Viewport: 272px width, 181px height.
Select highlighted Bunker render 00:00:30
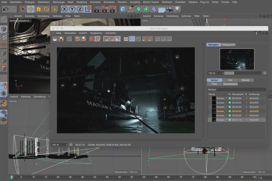click(237, 111)
